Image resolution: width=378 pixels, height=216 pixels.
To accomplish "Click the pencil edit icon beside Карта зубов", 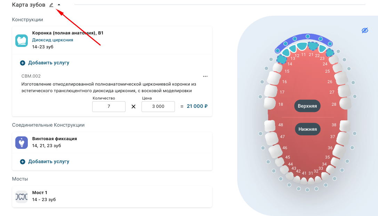I will coord(51,5).
